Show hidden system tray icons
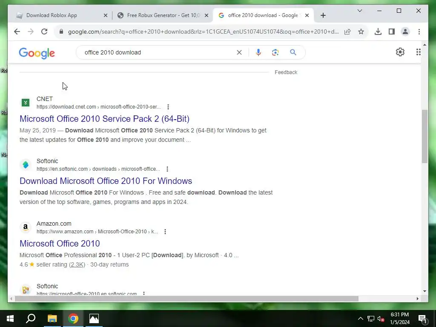 [x=360, y=318]
